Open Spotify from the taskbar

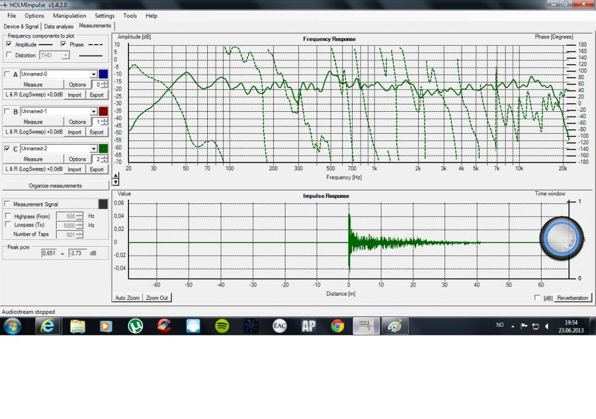click(223, 326)
